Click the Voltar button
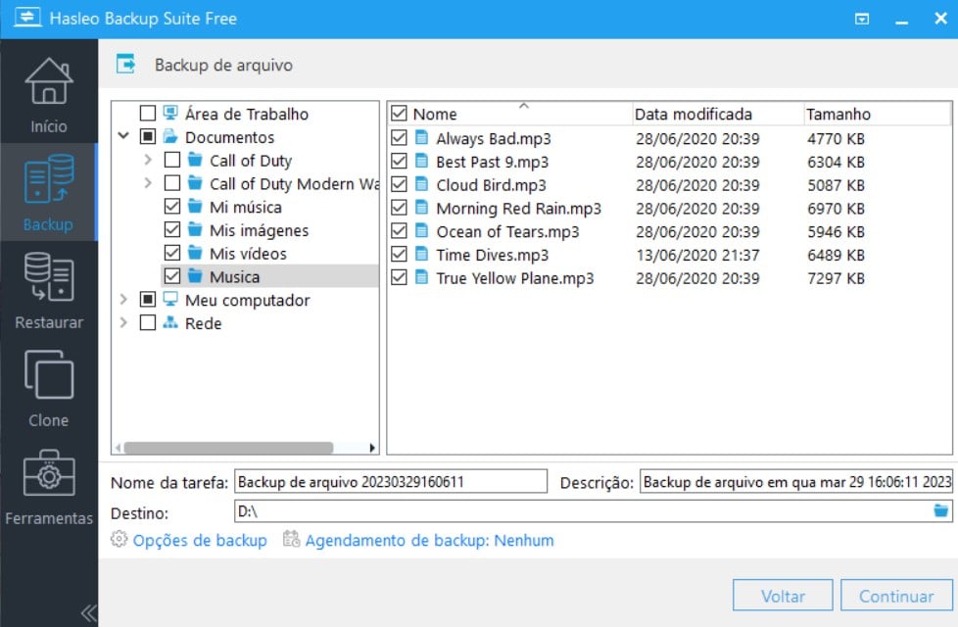The width and height of the screenshot is (958, 627). click(x=783, y=596)
